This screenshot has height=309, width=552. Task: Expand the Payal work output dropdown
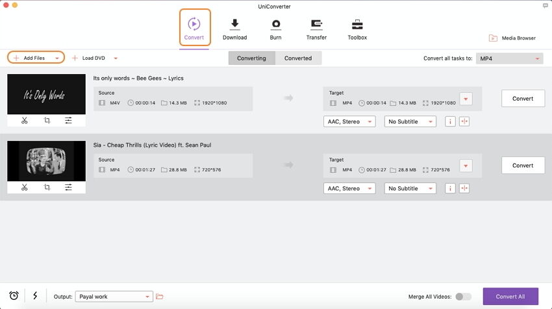click(114, 297)
